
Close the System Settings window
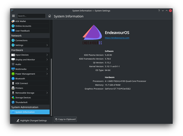170,11
